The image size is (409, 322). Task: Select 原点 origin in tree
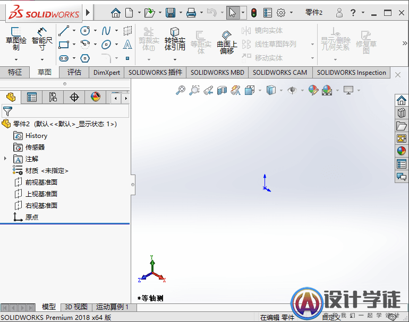26,217
